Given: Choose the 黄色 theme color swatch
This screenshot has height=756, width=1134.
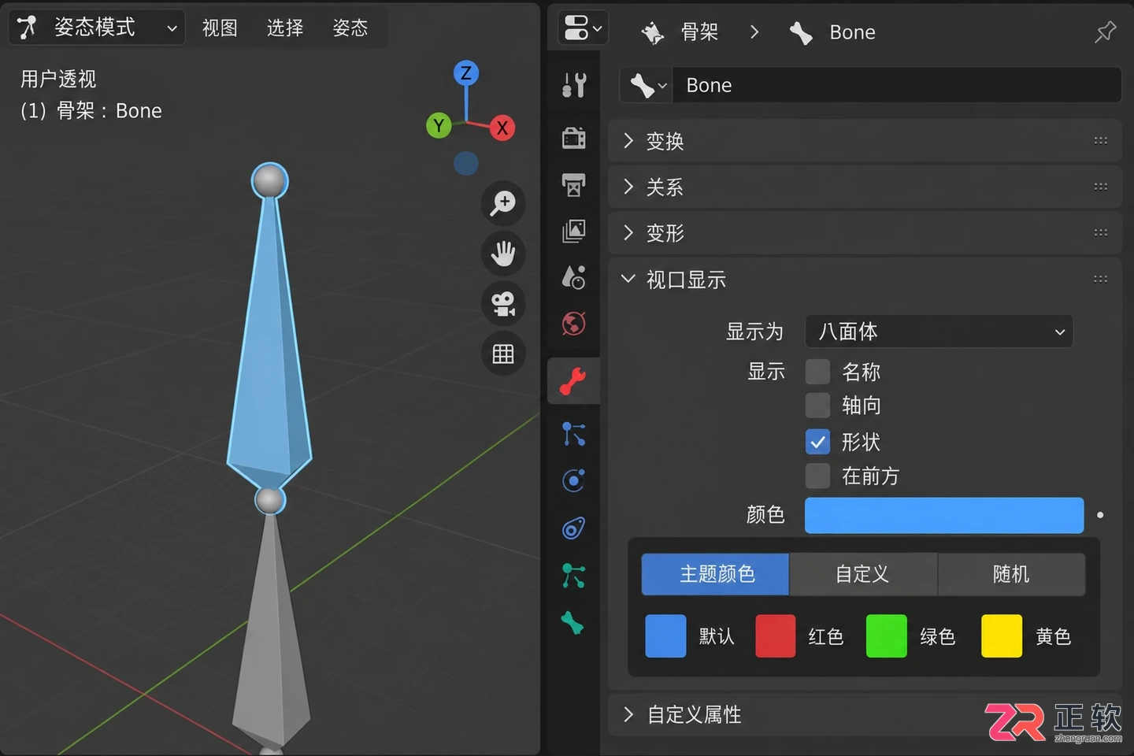Looking at the screenshot, I should (x=1002, y=636).
